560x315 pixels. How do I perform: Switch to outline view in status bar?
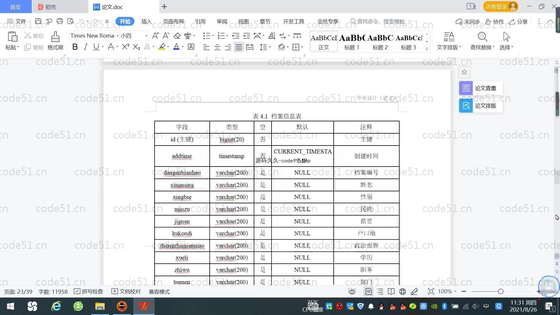click(x=380, y=292)
